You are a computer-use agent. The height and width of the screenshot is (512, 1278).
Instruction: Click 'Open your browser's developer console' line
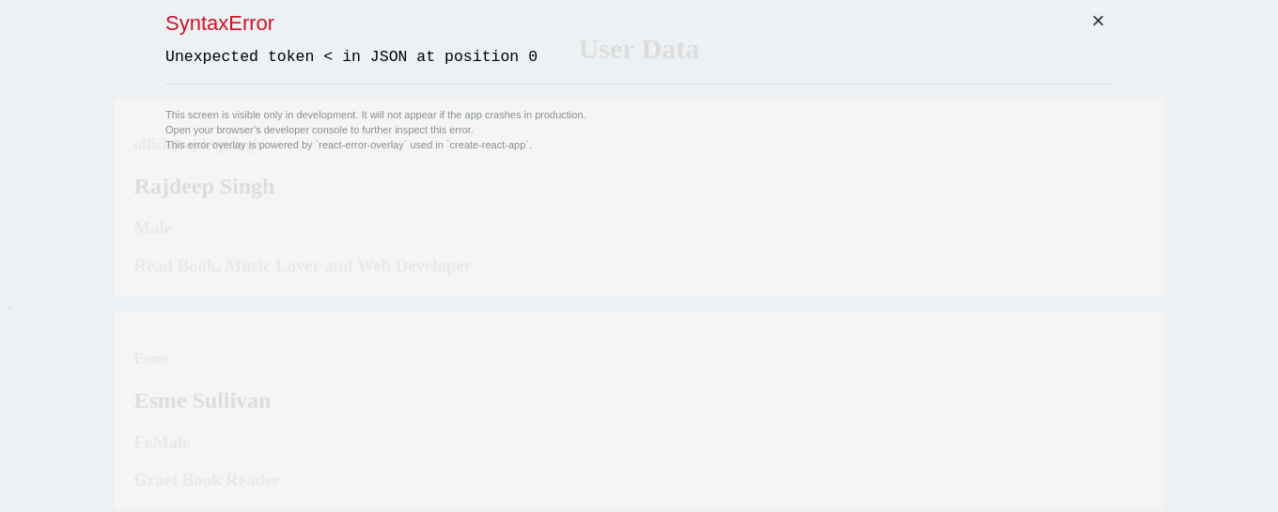pos(319,130)
